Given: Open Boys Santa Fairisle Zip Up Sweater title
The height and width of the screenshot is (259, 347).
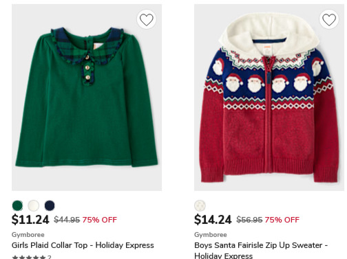Looking at the screenshot, I should (261, 250).
